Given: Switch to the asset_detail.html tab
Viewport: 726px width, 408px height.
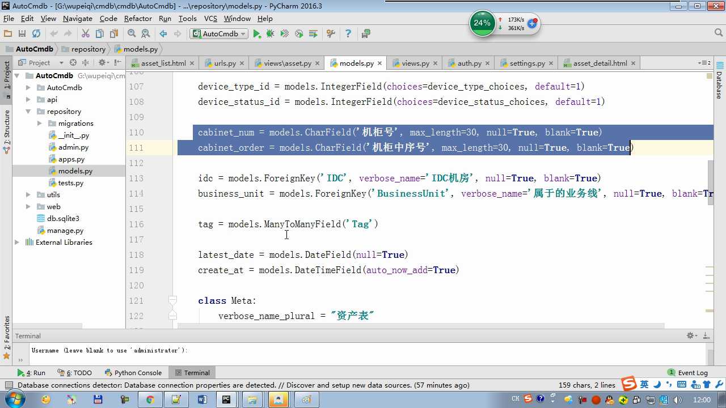Looking at the screenshot, I should 600,63.
